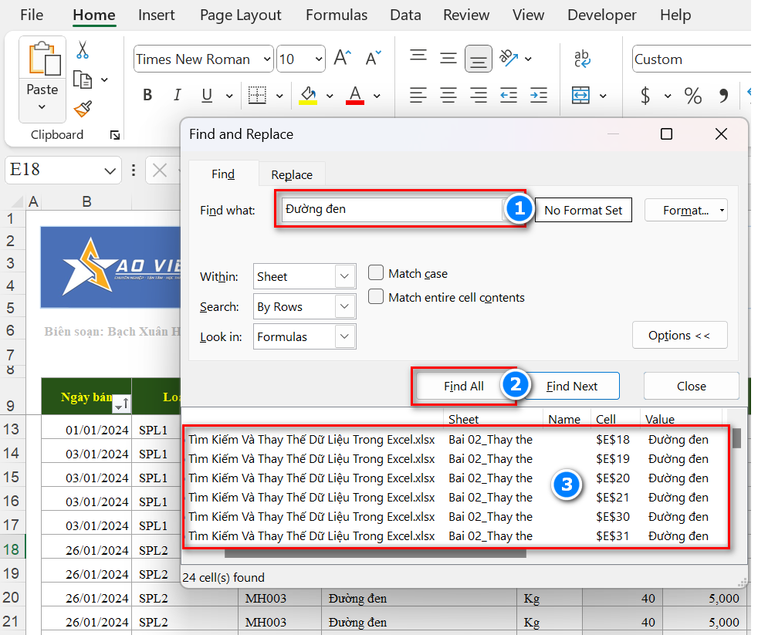The width and height of the screenshot is (758, 635).
Task: Apply Italic formatting
Action: (x=178, y=96)
